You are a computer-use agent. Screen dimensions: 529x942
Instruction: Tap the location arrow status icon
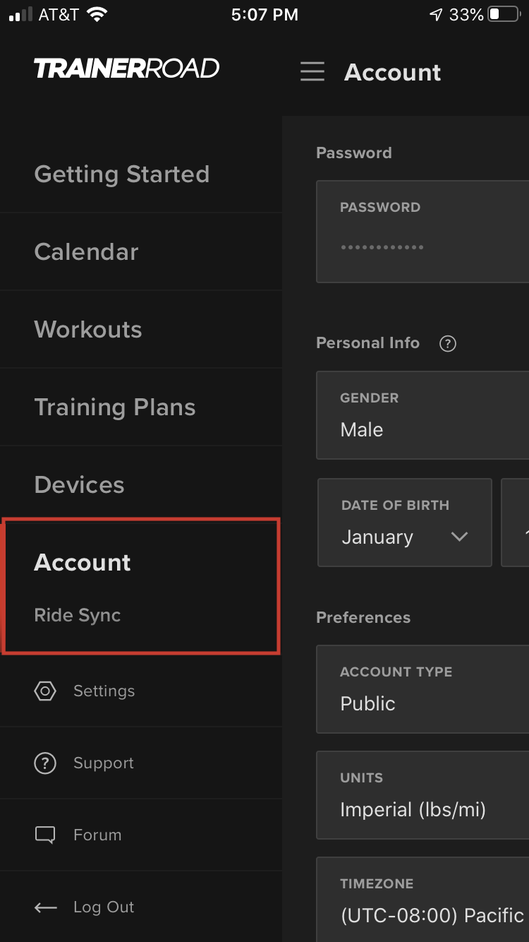[436, 15]
